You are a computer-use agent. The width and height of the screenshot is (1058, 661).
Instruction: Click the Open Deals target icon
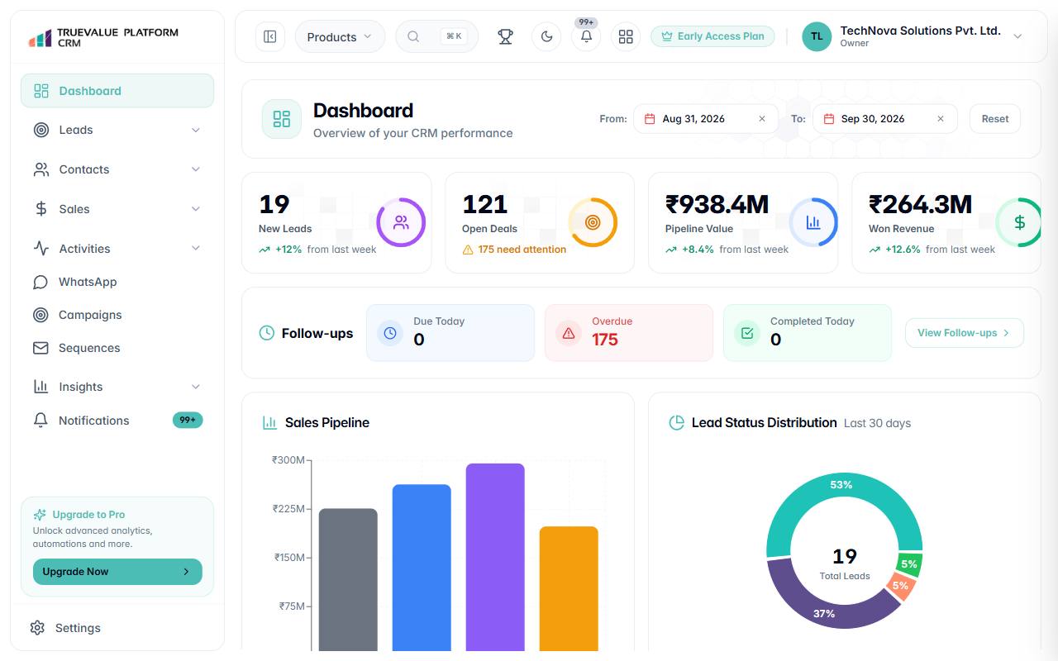tap(593, 222)
